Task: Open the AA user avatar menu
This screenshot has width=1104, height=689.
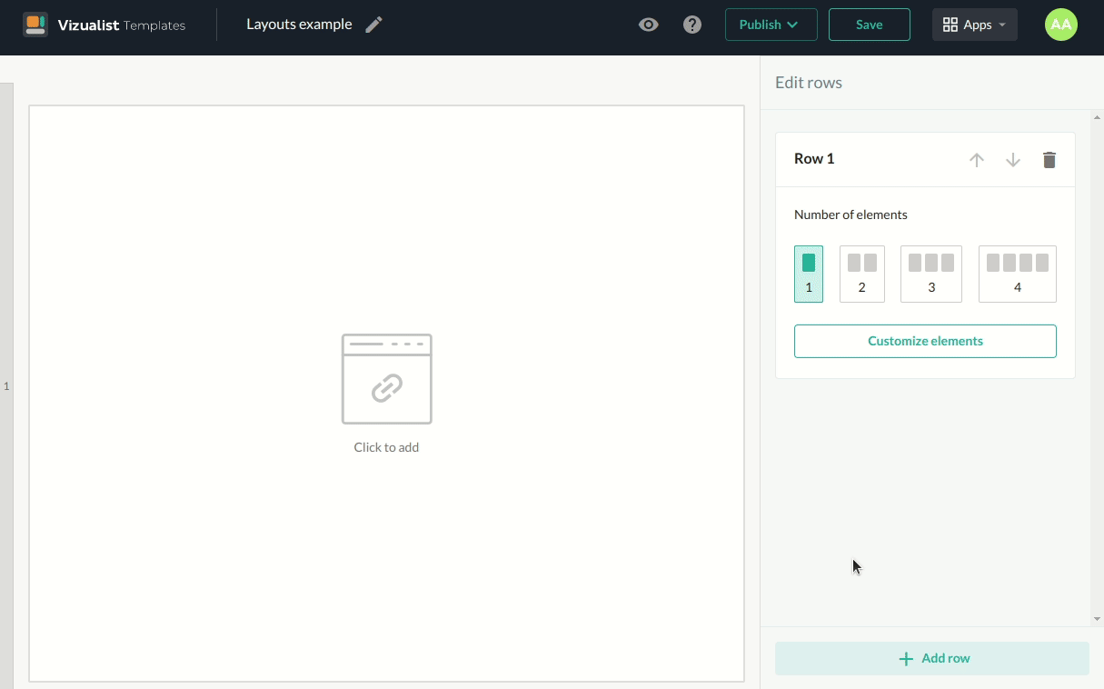Action: pos(1060,25)
